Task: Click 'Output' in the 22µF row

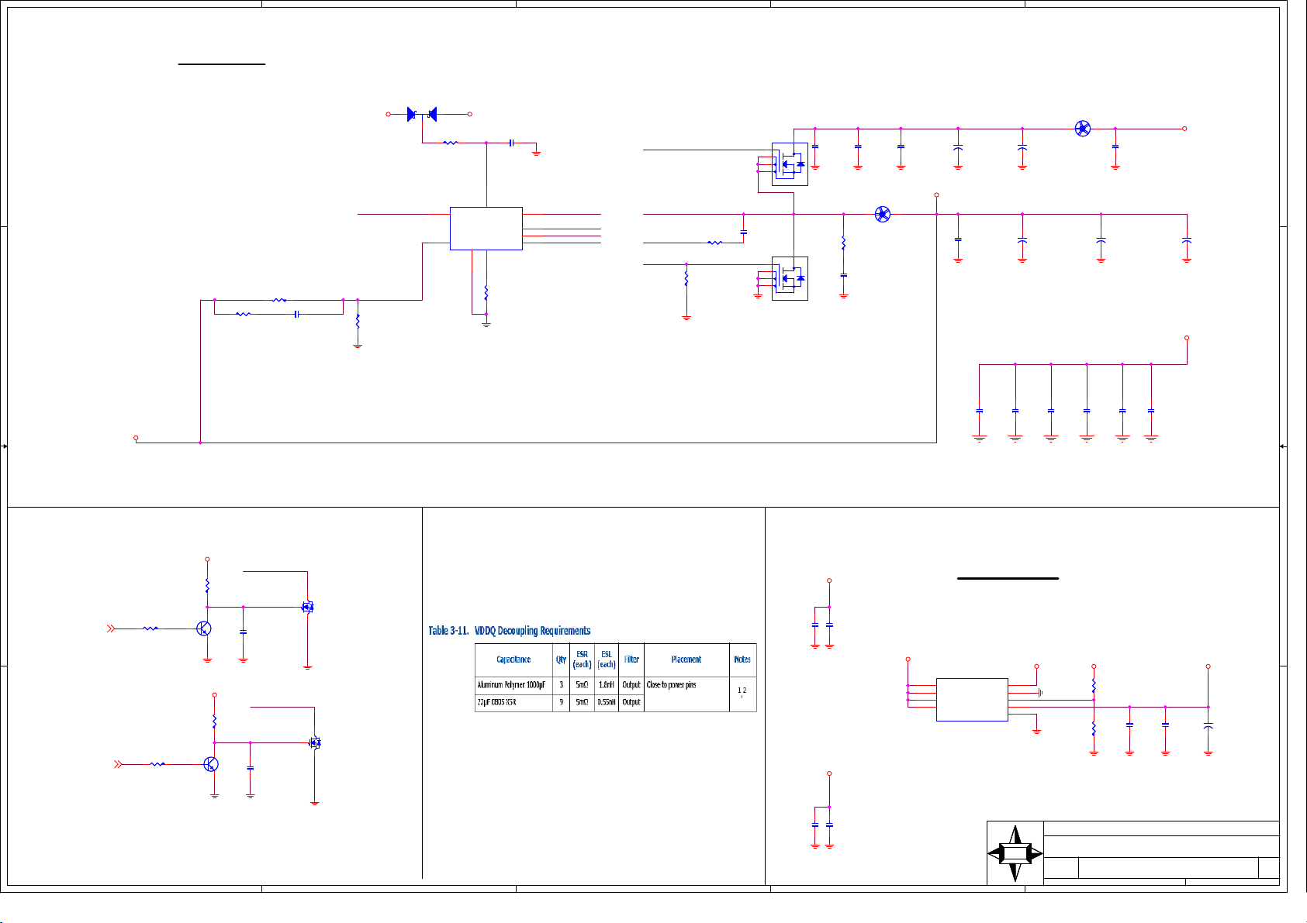Action: click(631, 702)
